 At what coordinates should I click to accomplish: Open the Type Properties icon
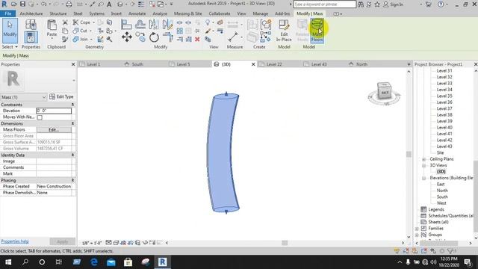click(31, 25)
